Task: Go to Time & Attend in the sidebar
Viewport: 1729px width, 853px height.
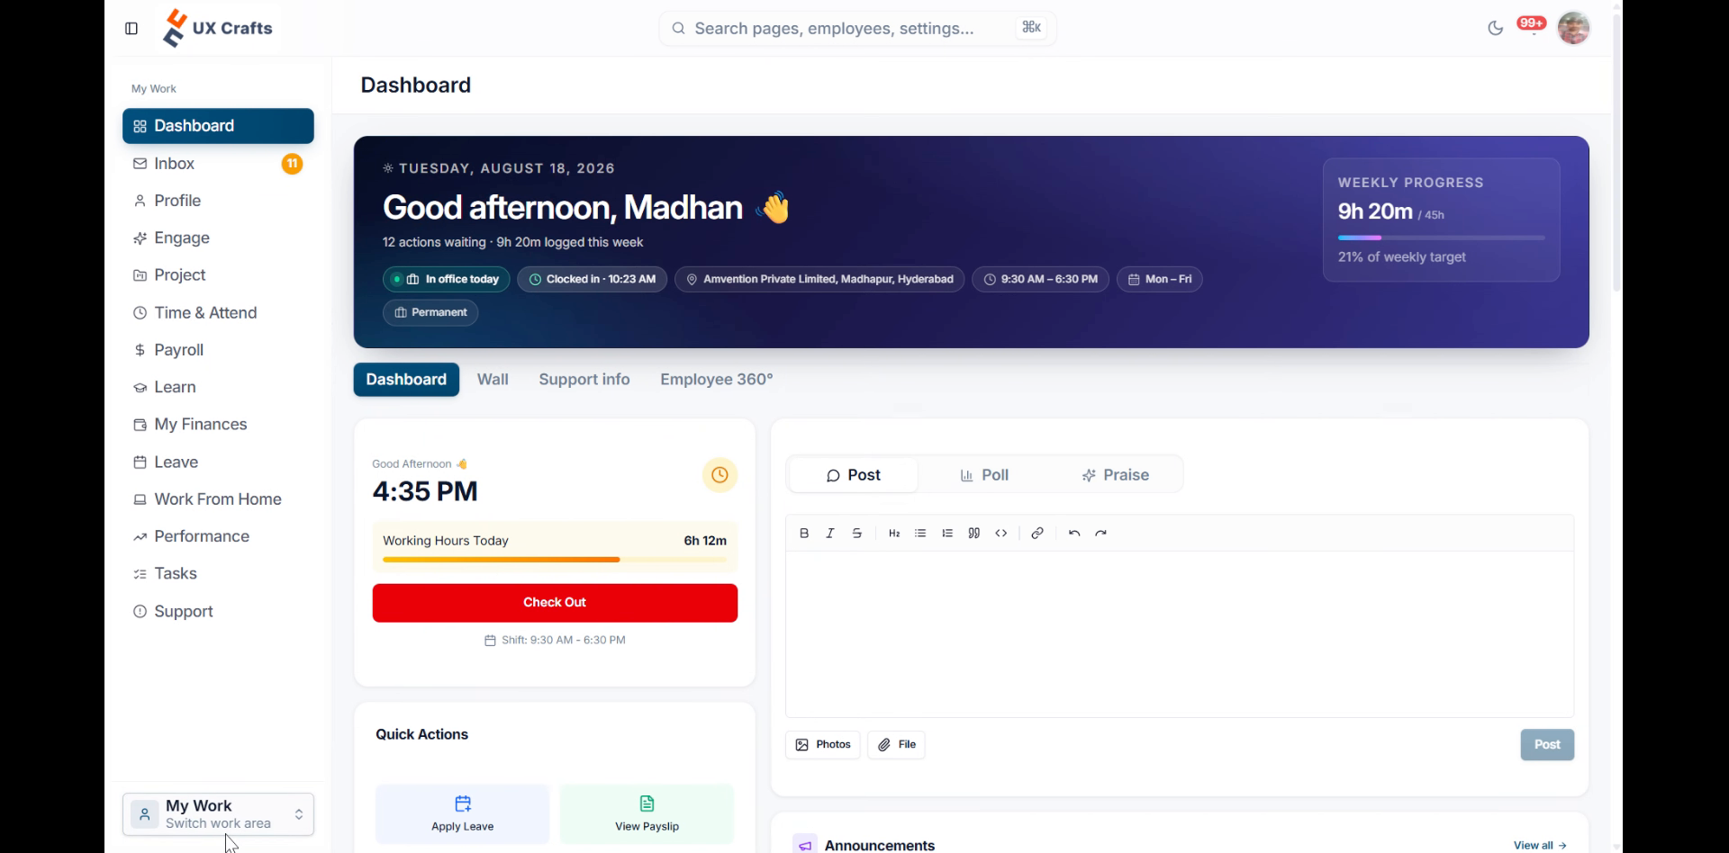Action: pyautogui.click(x=218, y=313)
